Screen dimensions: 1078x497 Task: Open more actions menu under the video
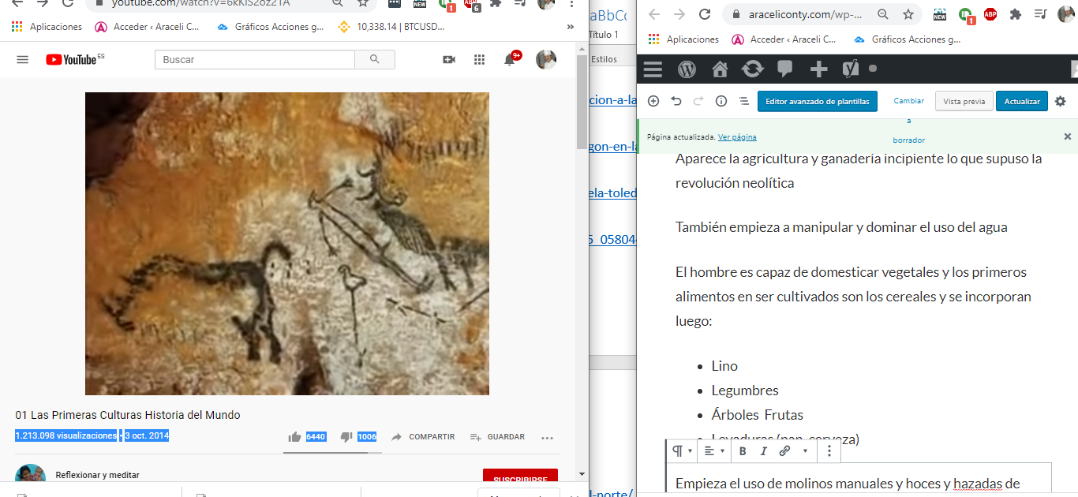click(x=547, y=437)
